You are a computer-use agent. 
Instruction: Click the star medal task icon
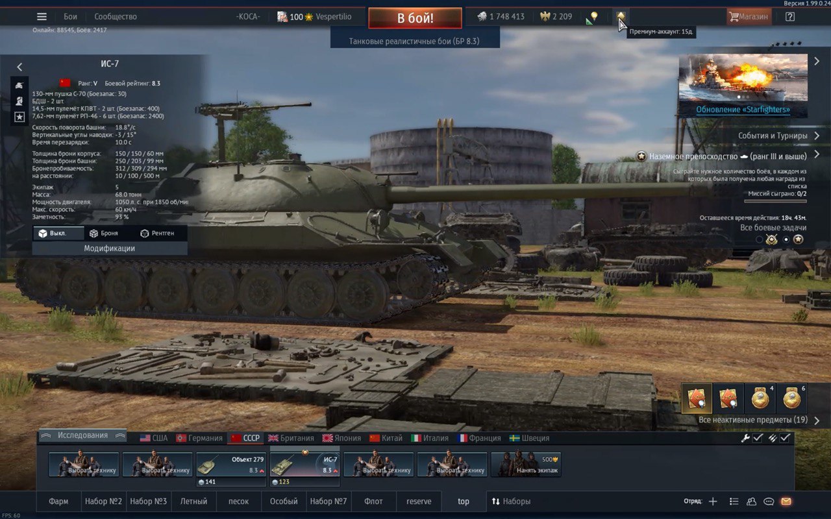798,239
